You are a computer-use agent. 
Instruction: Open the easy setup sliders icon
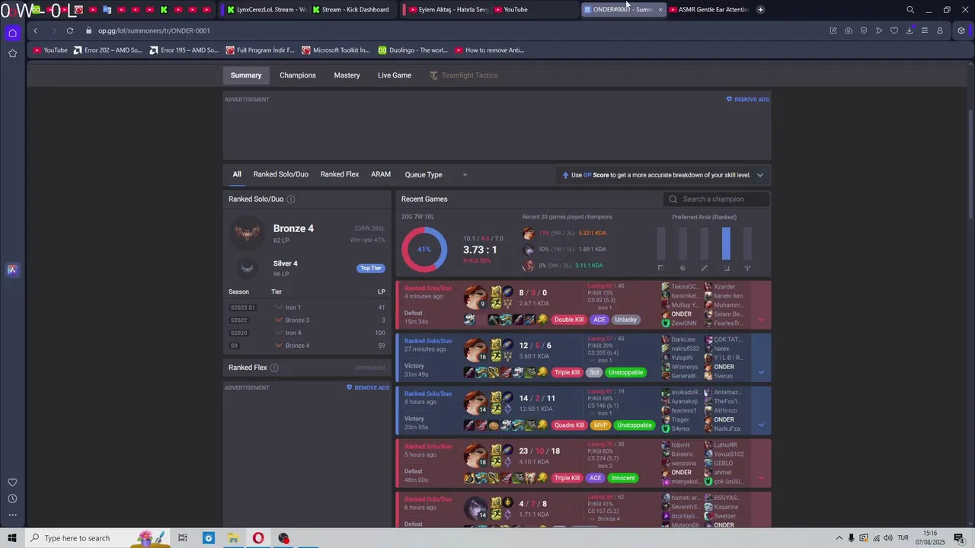(925, 30)
